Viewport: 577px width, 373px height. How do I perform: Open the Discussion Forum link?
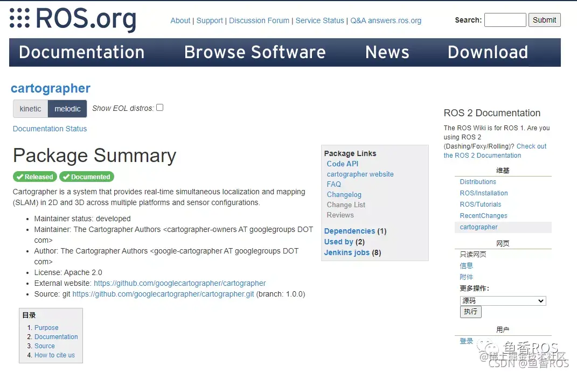click(259, 20)
